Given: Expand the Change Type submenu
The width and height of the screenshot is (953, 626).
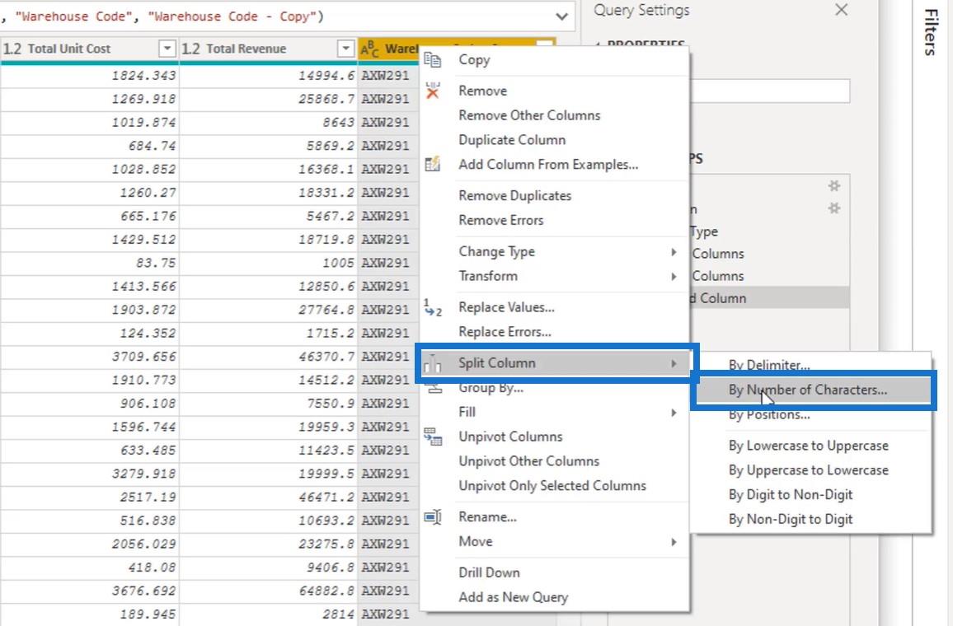Looking at the screenshot, I should tap(674, 251).
